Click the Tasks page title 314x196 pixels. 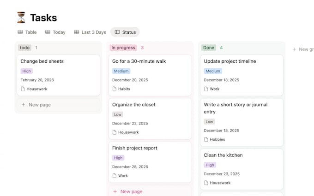(x=44, y=18)
